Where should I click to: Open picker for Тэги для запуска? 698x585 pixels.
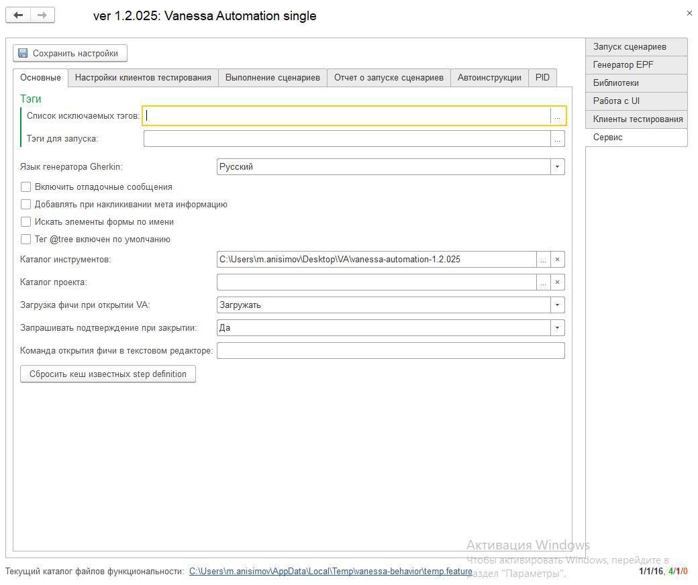click(x=557, y=139)
